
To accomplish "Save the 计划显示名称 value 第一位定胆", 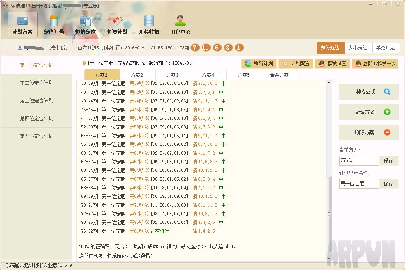I will point(388,184).
